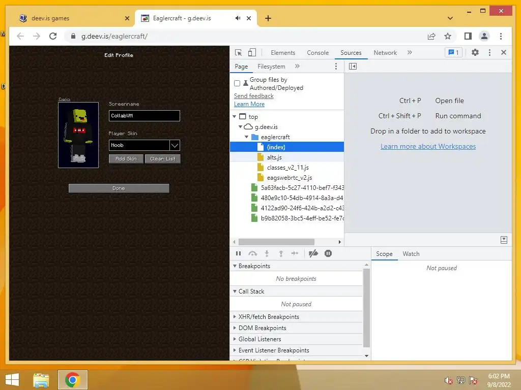Viewport: 521px width, 390px height.
Task: Open classes_v2_11.js file
Action: point(287,168)
